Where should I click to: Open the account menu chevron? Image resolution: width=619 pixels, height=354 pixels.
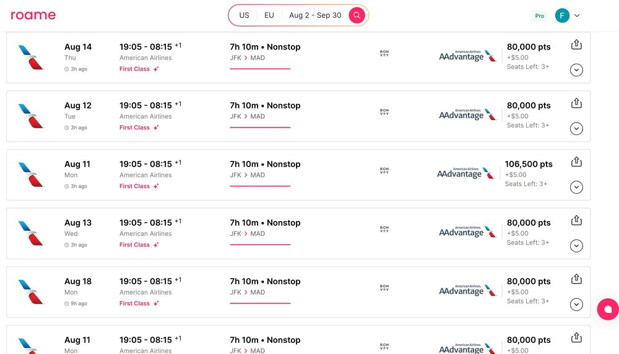(x=577, y=15)
